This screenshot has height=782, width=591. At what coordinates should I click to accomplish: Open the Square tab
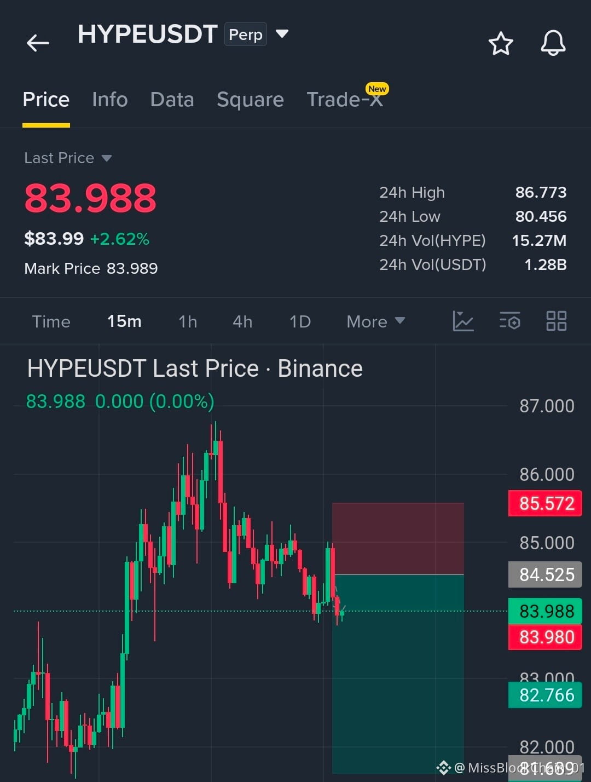coord(250,100)
